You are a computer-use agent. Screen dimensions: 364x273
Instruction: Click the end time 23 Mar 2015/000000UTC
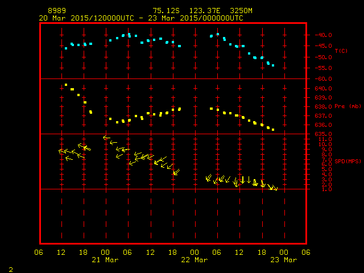[x=196, y=18]
